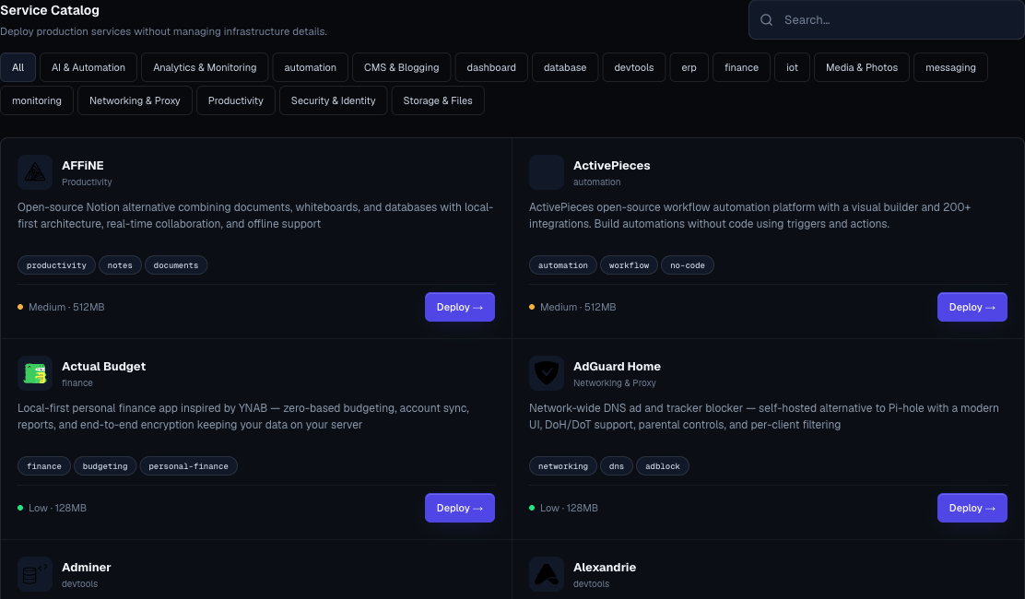Click the automation tag on ActivePieces
This screenshot has width=1025, height=599.
tap(563, 265)
